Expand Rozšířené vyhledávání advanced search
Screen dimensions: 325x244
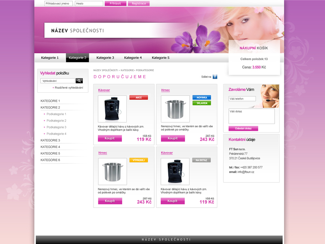pyautogui.click(x=69, y=88)
